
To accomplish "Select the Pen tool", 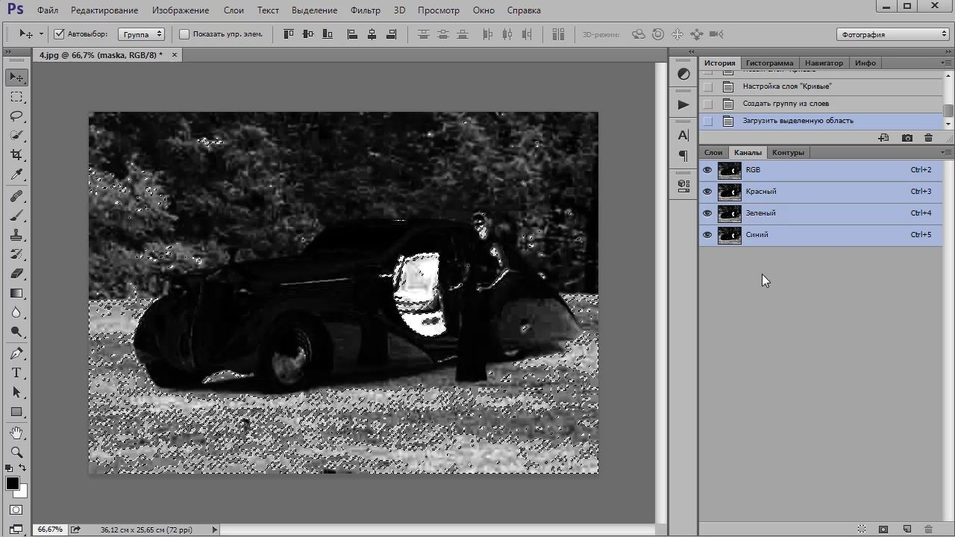I will coord(16,354).
